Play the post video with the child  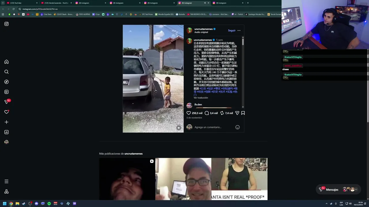153,78
